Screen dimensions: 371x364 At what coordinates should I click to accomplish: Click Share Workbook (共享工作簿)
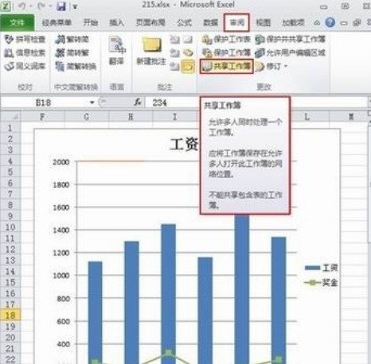pos(226,66)
